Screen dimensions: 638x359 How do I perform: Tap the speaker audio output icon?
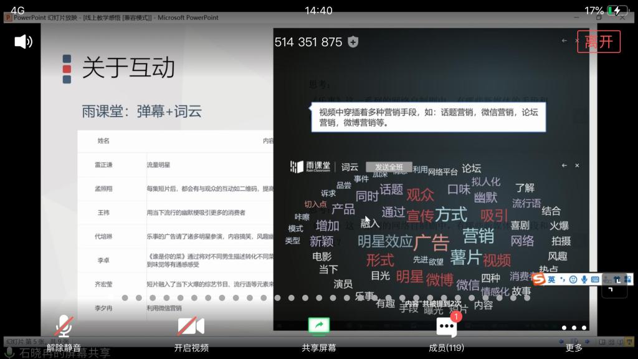tap(23, 42)
